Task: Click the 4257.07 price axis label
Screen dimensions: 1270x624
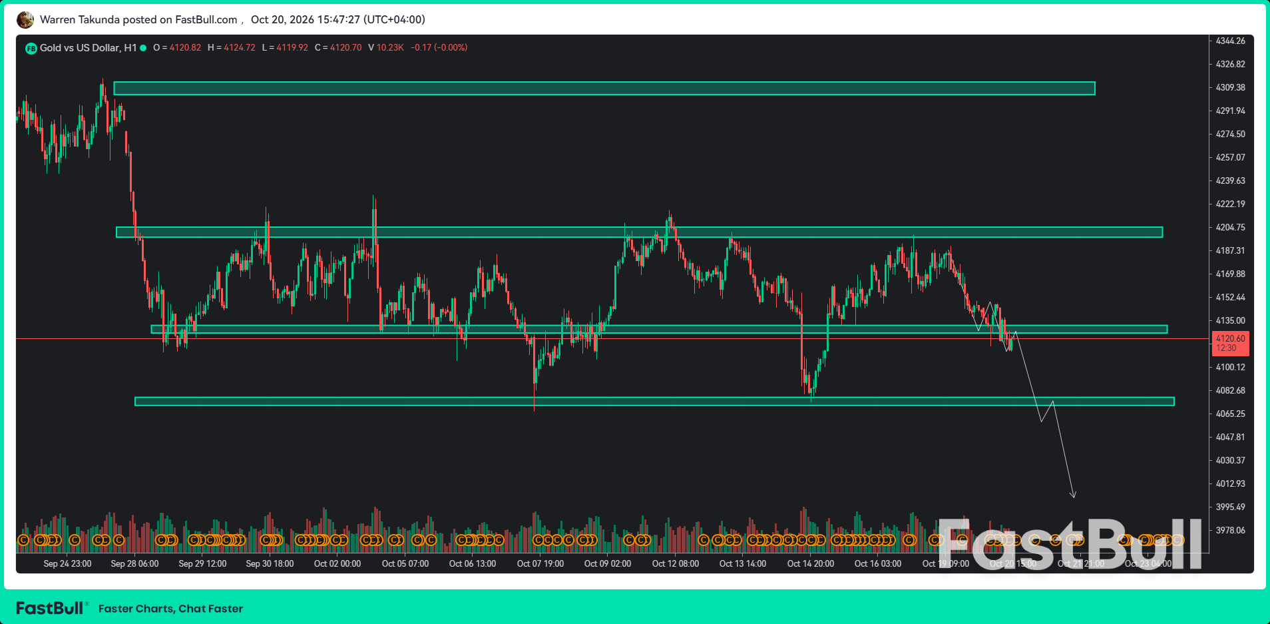Action: click(1230, 158)
